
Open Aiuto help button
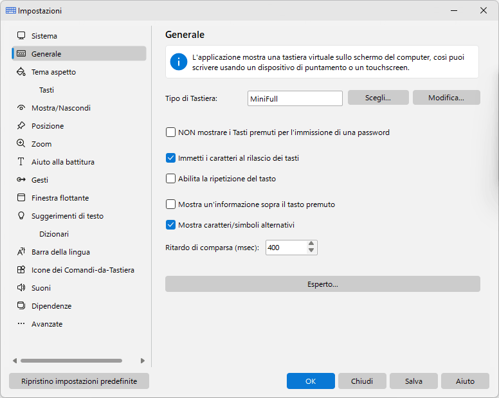tap(465, 381)
